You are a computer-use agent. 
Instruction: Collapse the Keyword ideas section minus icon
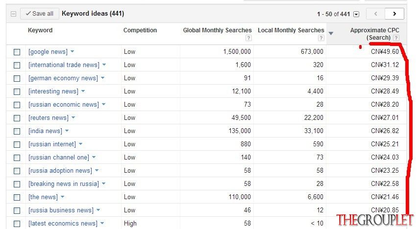tap(13, 14)
